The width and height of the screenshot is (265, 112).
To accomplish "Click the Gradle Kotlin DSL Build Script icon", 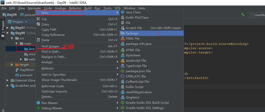I will click(x=122, y=103).
